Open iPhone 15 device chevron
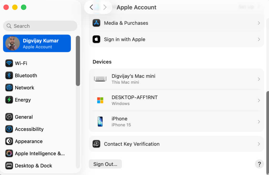This screenshot has height=175, width=269. click(259, 122)
